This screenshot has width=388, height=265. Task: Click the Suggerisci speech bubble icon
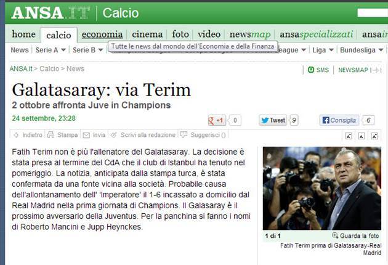184,134
